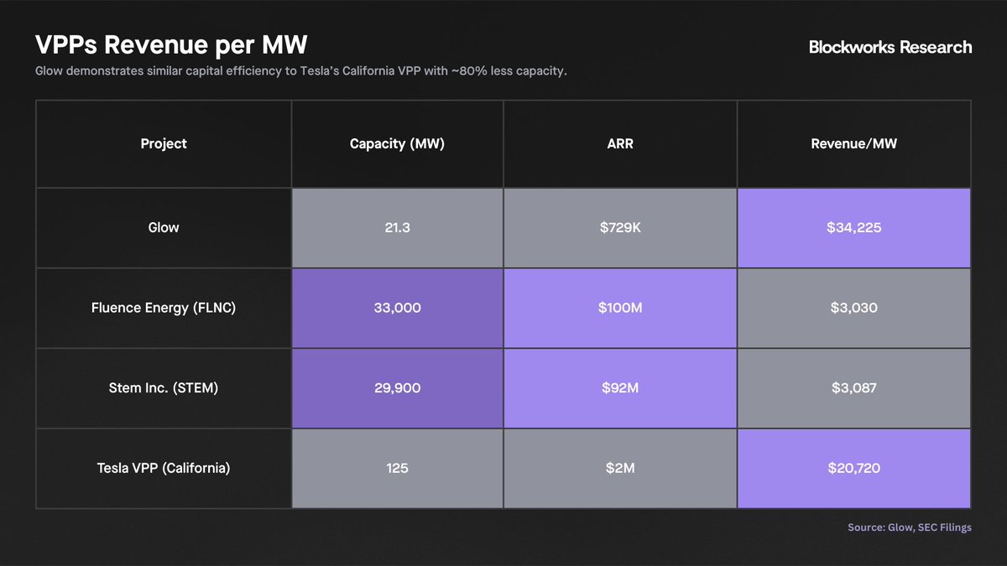Select the 21.3 capacity cell
This screenshot has height=566, width=1007.
pyautogui.click(x=397, y=227)
